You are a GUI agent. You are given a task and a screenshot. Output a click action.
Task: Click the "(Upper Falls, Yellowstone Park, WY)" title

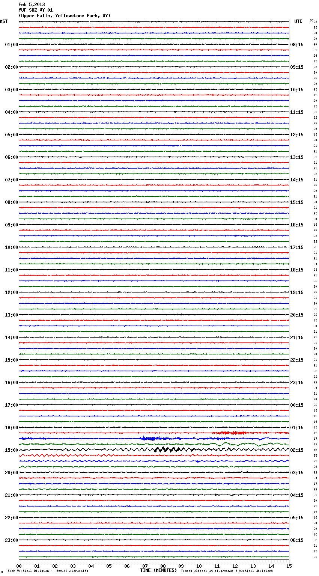coord(65,16)
